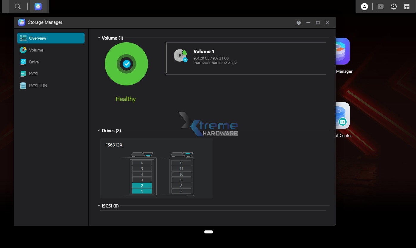Open the resource monitor gauge icon
The image size is (416, 248).
[x=394, y=7]
